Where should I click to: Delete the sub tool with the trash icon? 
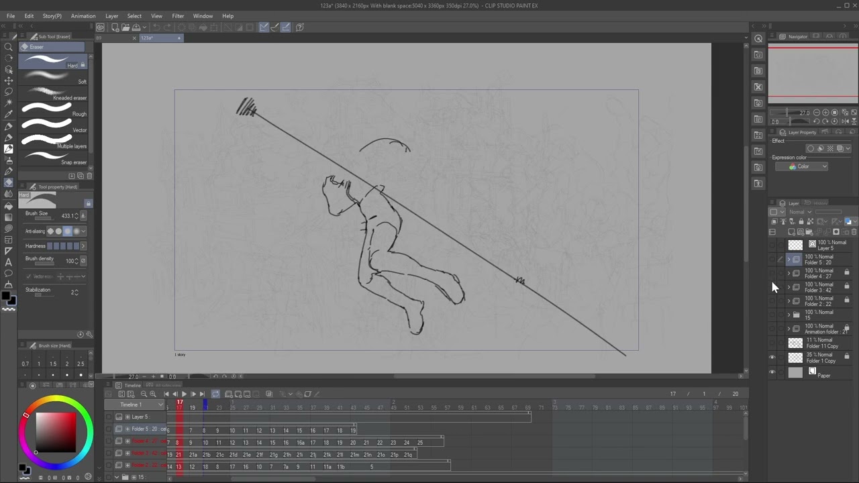point(89,176)
